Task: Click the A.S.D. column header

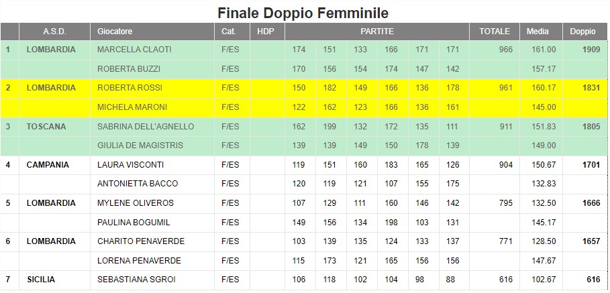Action: click(54, 32)
